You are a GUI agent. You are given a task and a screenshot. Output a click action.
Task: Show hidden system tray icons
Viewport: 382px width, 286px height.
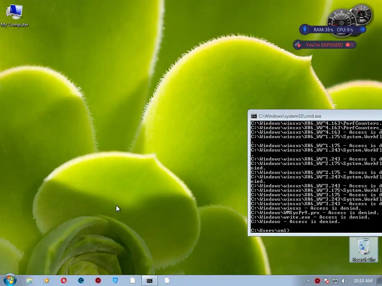[308, 281]
